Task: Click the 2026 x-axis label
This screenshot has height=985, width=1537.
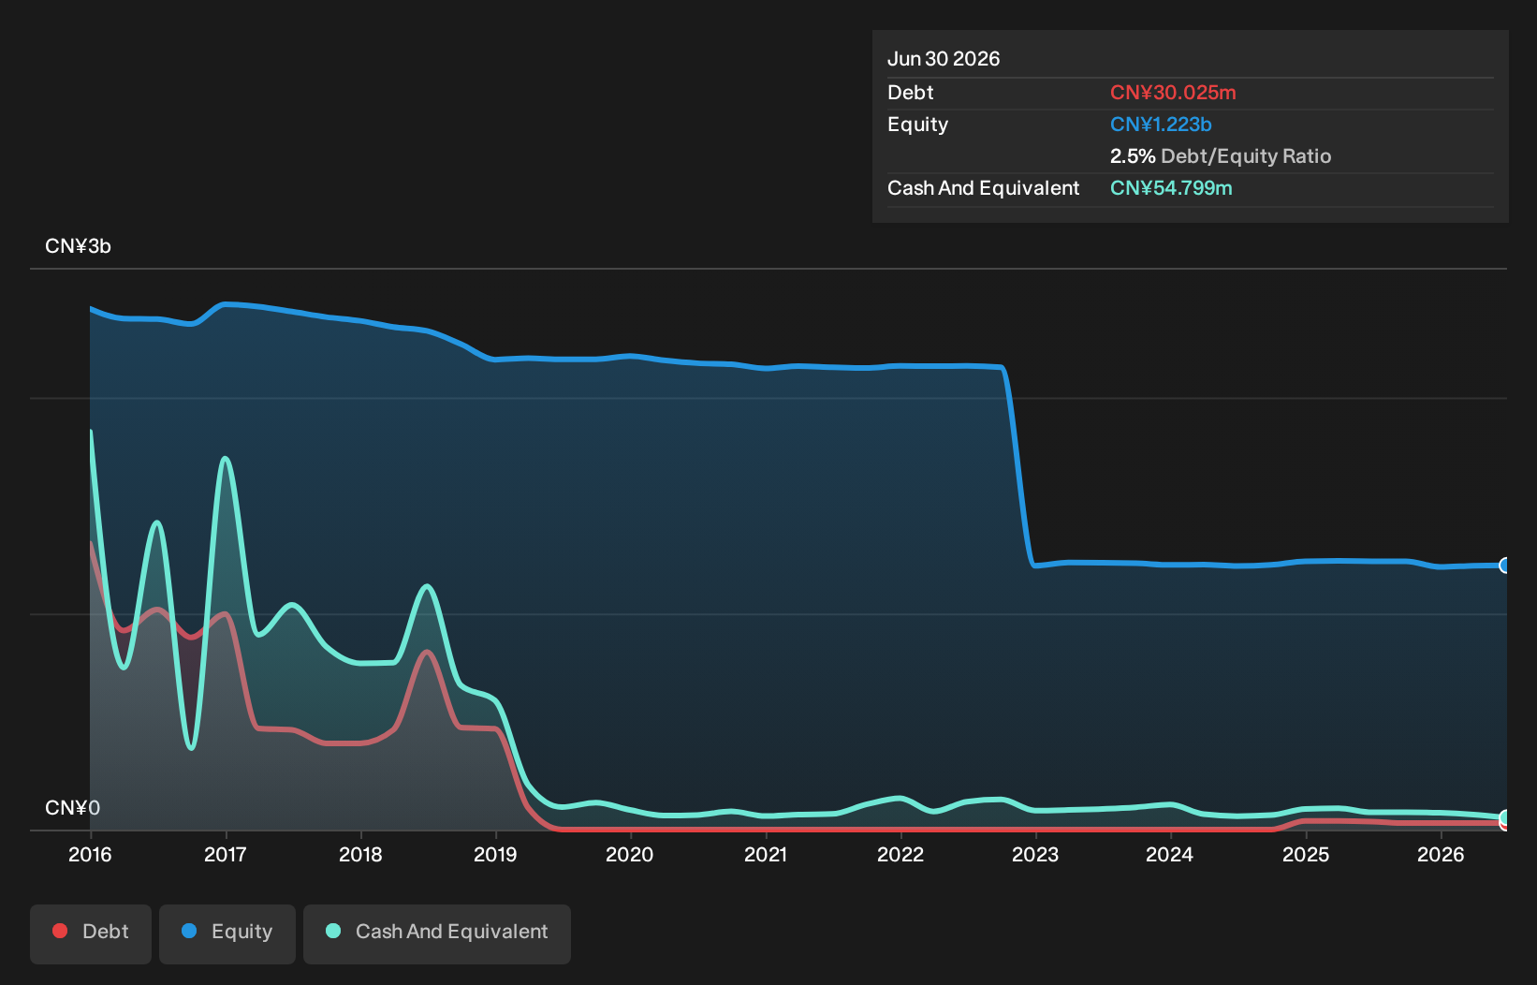Action: (x=1441, y=855)
